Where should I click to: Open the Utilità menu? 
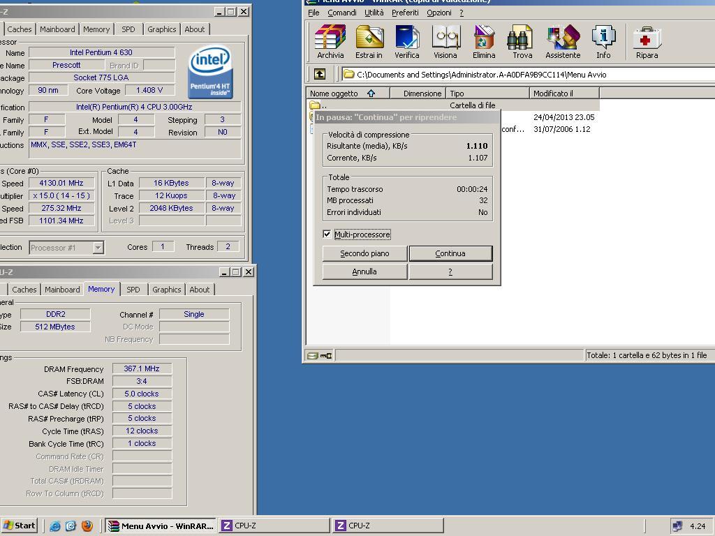(x=374, y=13)
